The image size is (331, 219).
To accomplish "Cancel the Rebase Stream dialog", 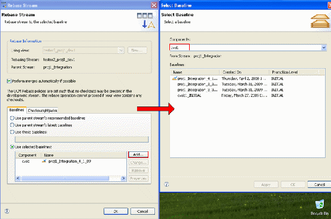I will pyautogui.click(x=142, y=211).
